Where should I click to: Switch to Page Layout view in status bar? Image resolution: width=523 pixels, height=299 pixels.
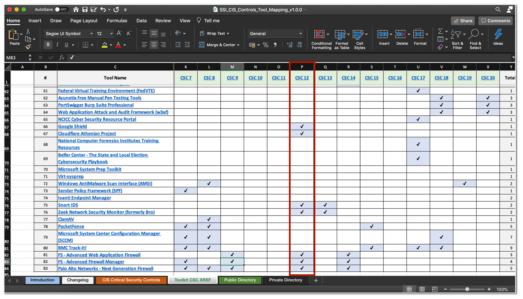(422, 289)
